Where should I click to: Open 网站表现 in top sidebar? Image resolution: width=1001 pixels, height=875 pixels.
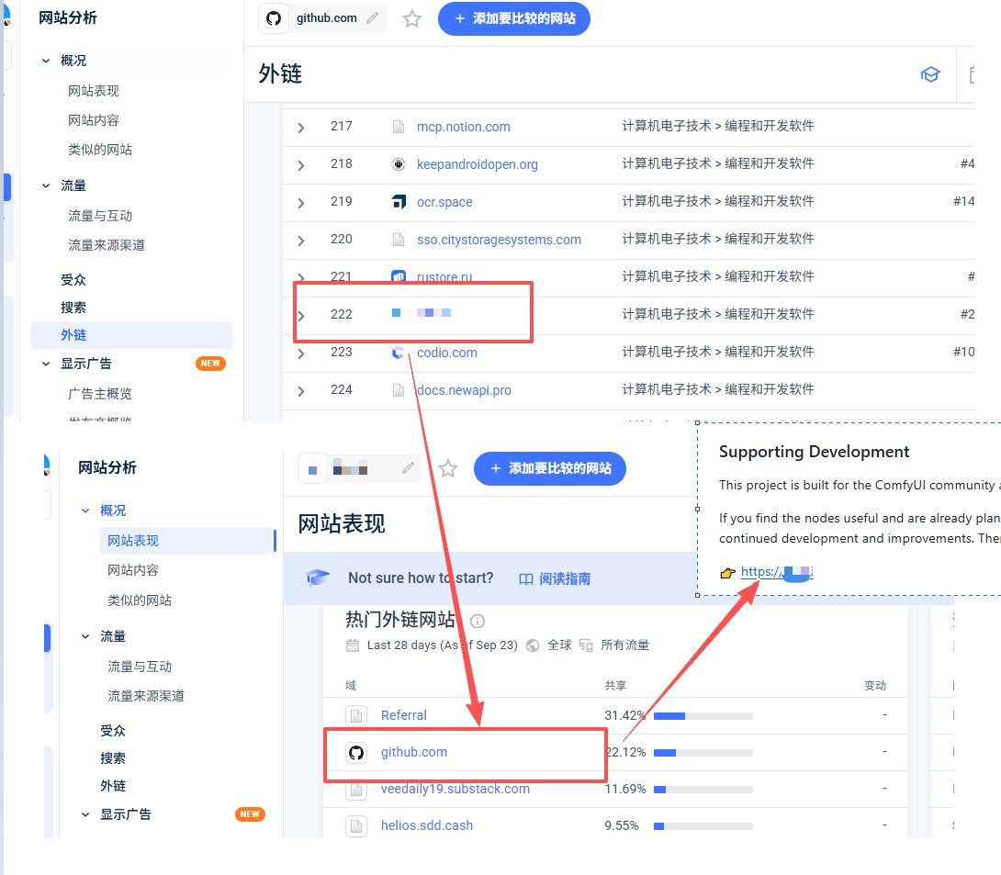pyautogui.click(x=94, y=91)
